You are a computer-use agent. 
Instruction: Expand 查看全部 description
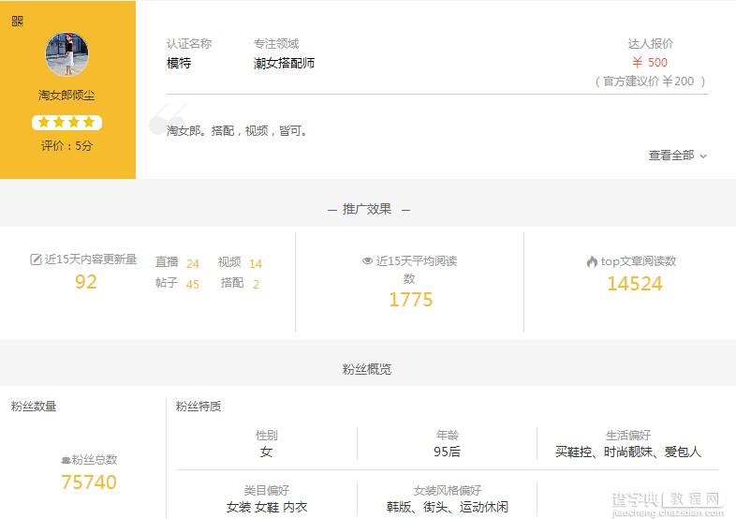click(671, 155)
